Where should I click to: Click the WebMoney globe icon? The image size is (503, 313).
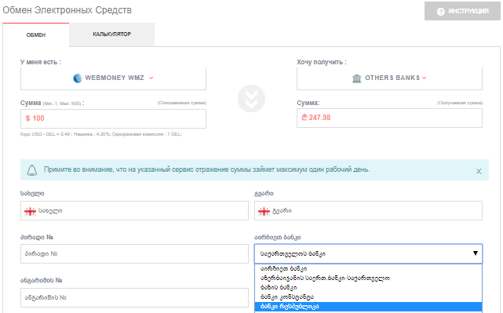pos(78,78)
